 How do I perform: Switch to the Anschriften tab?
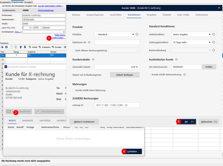pos(115,15)
